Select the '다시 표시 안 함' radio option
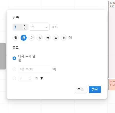 pos(14,58)
